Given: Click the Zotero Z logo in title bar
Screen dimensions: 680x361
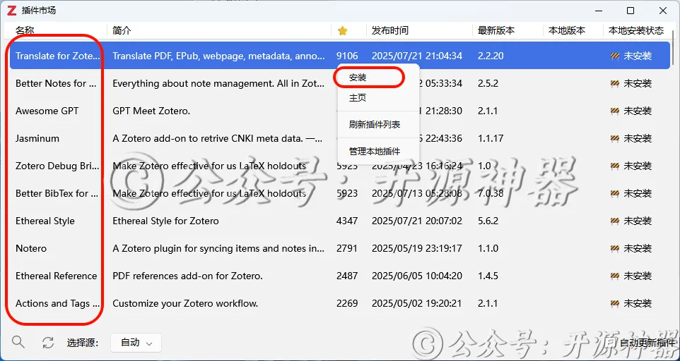Looking at the screenshot, I should (x=12, y=11).
